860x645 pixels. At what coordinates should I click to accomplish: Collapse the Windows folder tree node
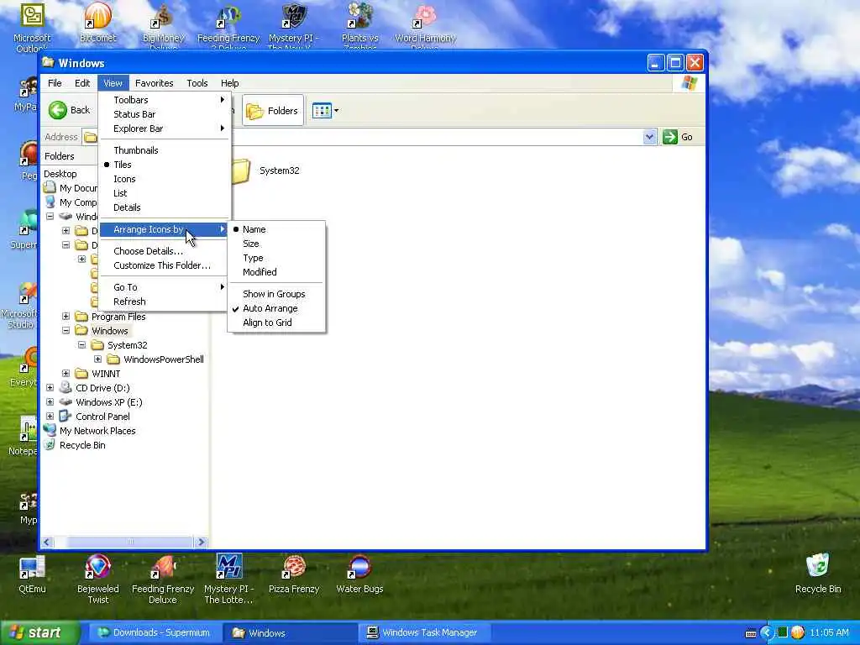pos(66,331)
